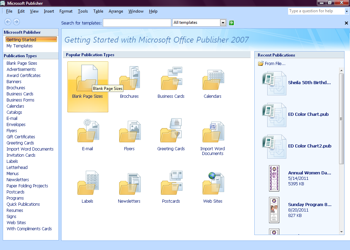Open the Help menu
This screenshot has height=250, width=350.
(153, 11)
